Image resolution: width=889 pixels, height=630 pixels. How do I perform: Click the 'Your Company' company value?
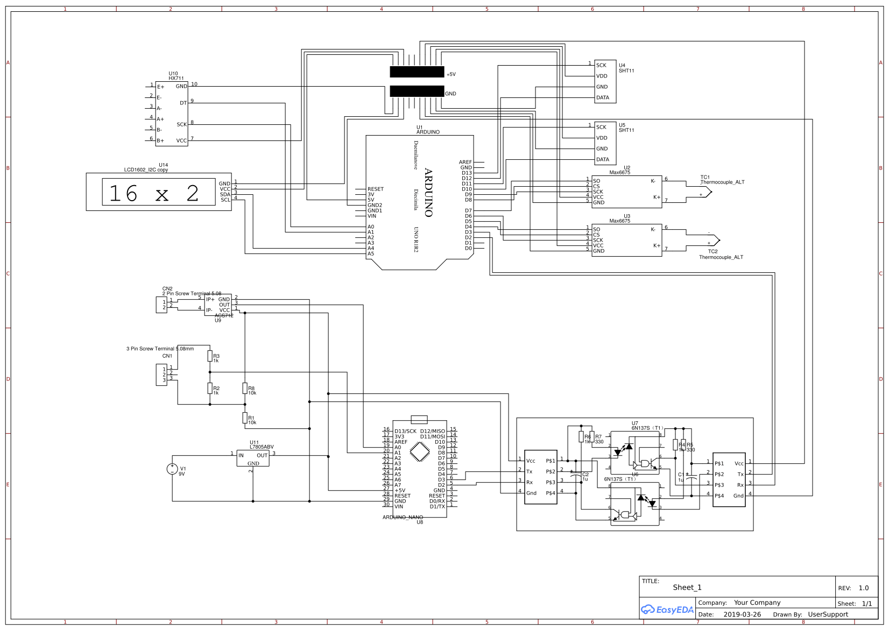[x=757, y=603]
